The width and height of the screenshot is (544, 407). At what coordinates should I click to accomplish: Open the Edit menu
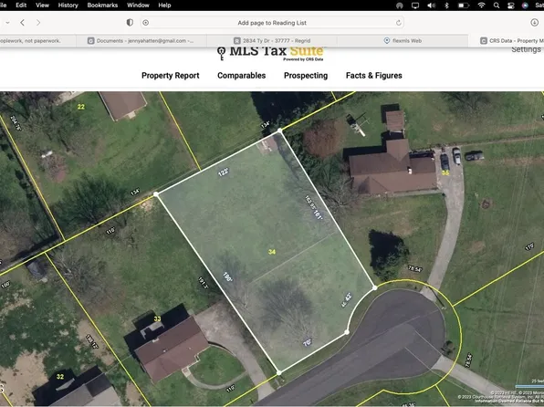click(21, 5)
